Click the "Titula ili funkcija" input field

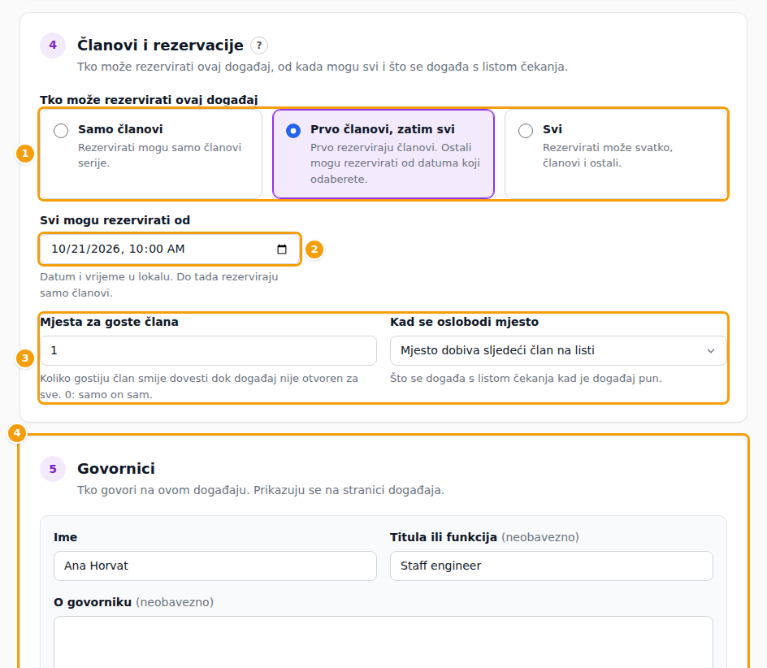click(x=551, y=566)
